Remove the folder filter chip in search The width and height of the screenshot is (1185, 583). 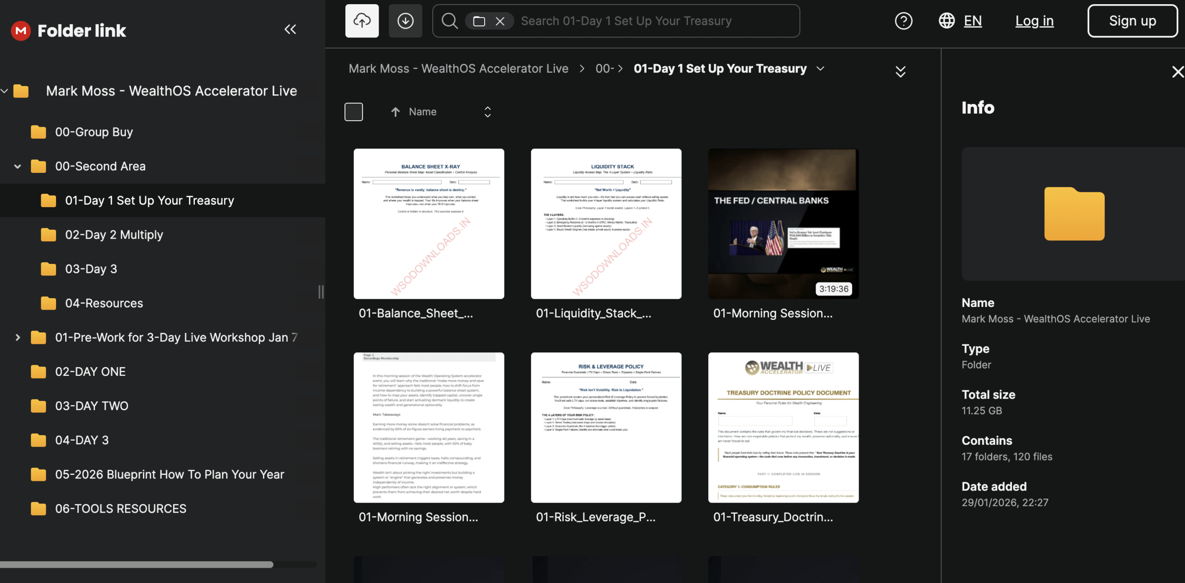tap(500, 21)
